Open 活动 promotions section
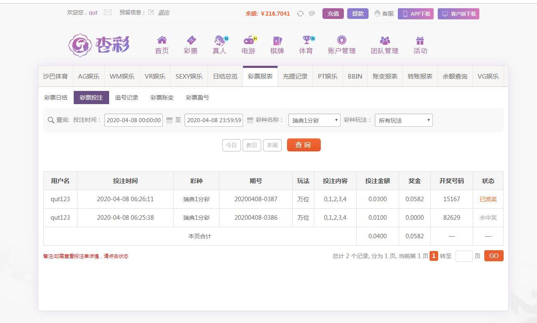Screen dimensions: 537x323 click(x=420, y=45)
